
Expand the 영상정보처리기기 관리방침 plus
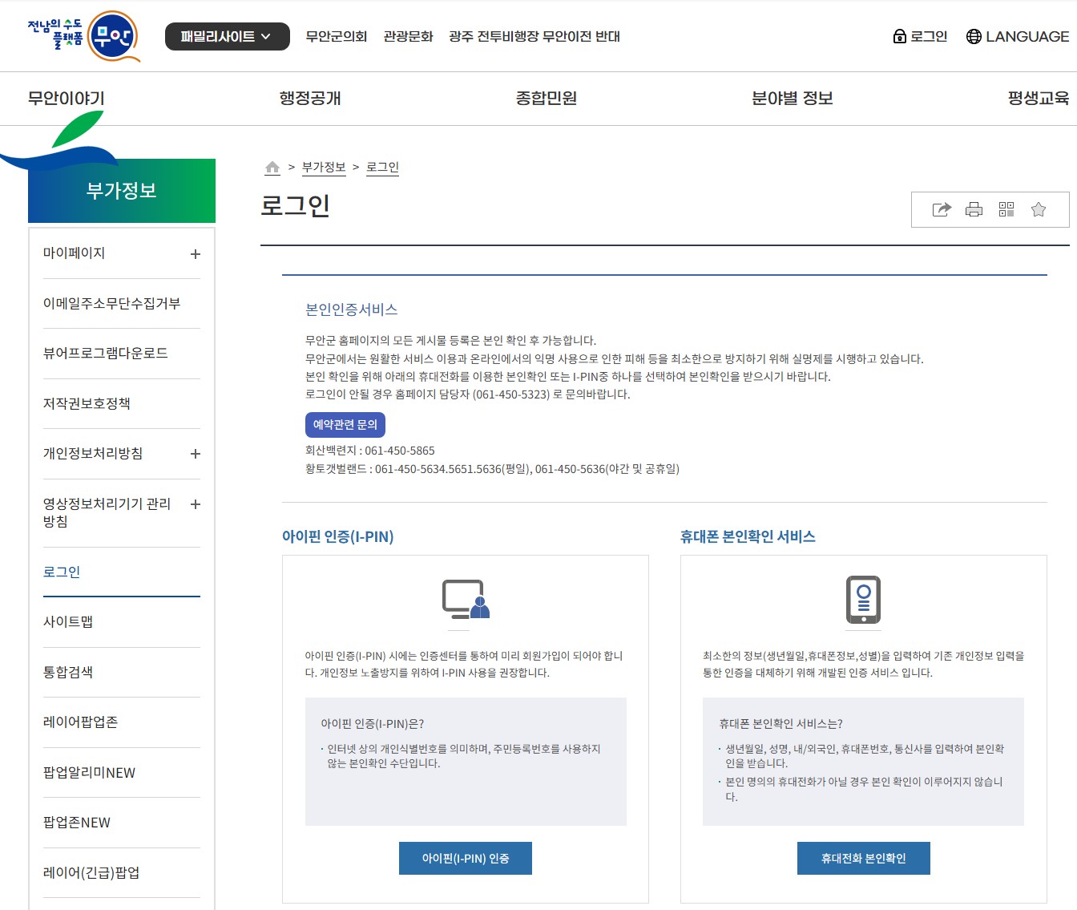(195, 504)
